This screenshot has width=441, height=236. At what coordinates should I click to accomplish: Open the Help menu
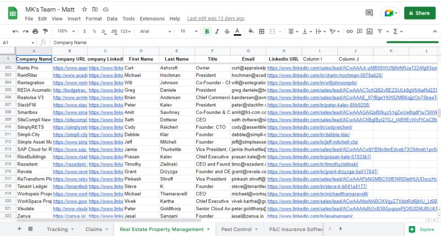point(175,19)
